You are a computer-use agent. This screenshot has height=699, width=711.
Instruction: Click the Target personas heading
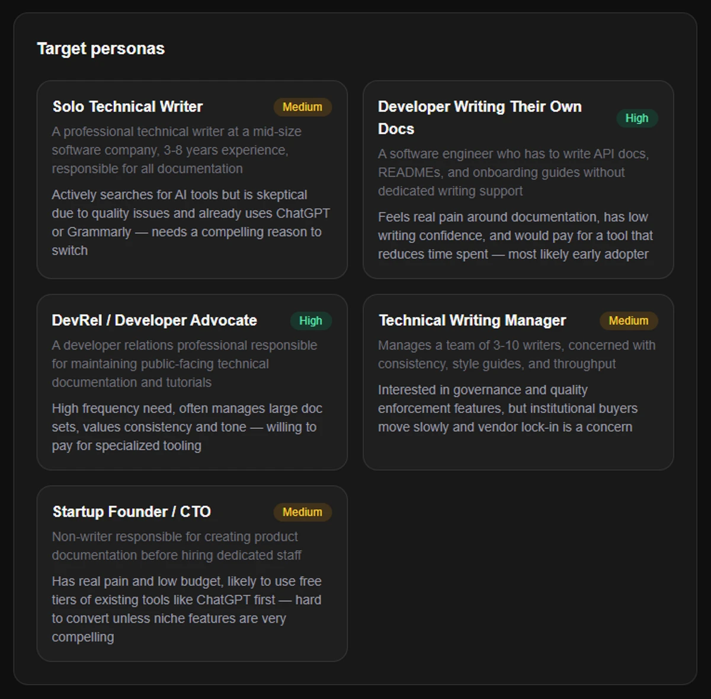pos(101,49)
